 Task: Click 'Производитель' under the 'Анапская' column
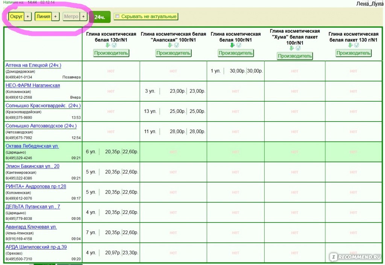(x=173, y=53)
